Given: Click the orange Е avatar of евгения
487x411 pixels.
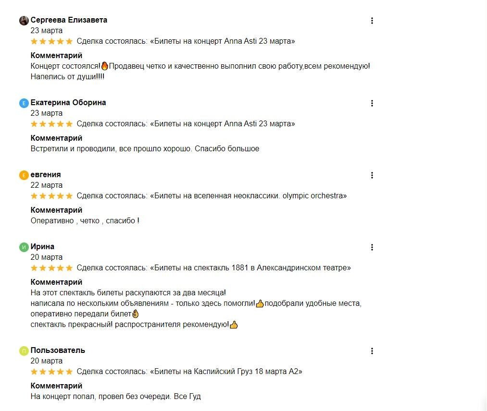Looking at the screenshot, I should 24,175.
